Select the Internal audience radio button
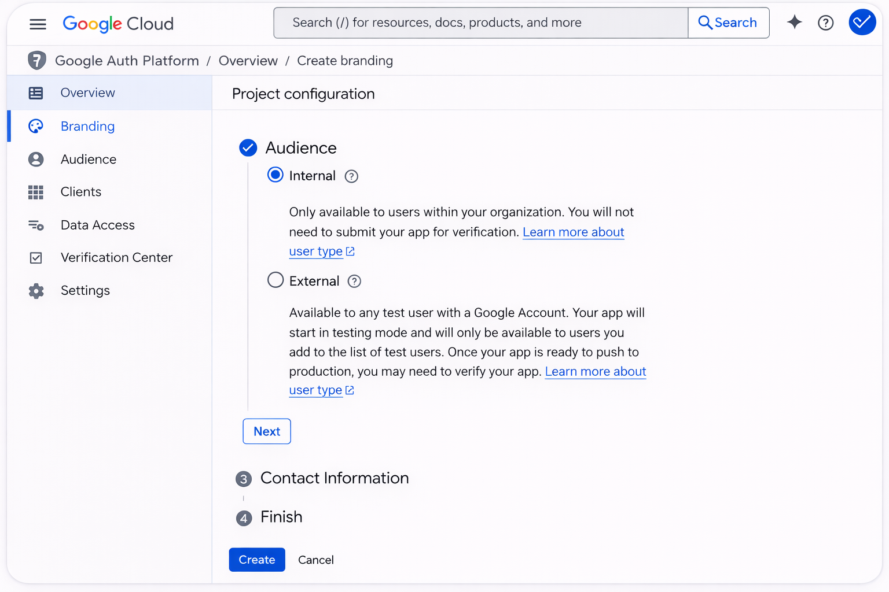 pos(275,175)
